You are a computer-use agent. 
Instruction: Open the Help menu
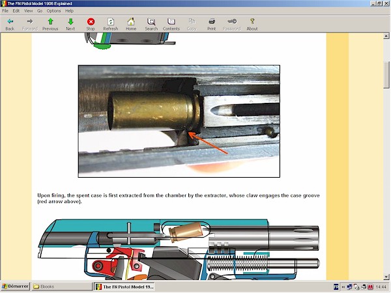(x=69, y=10)
